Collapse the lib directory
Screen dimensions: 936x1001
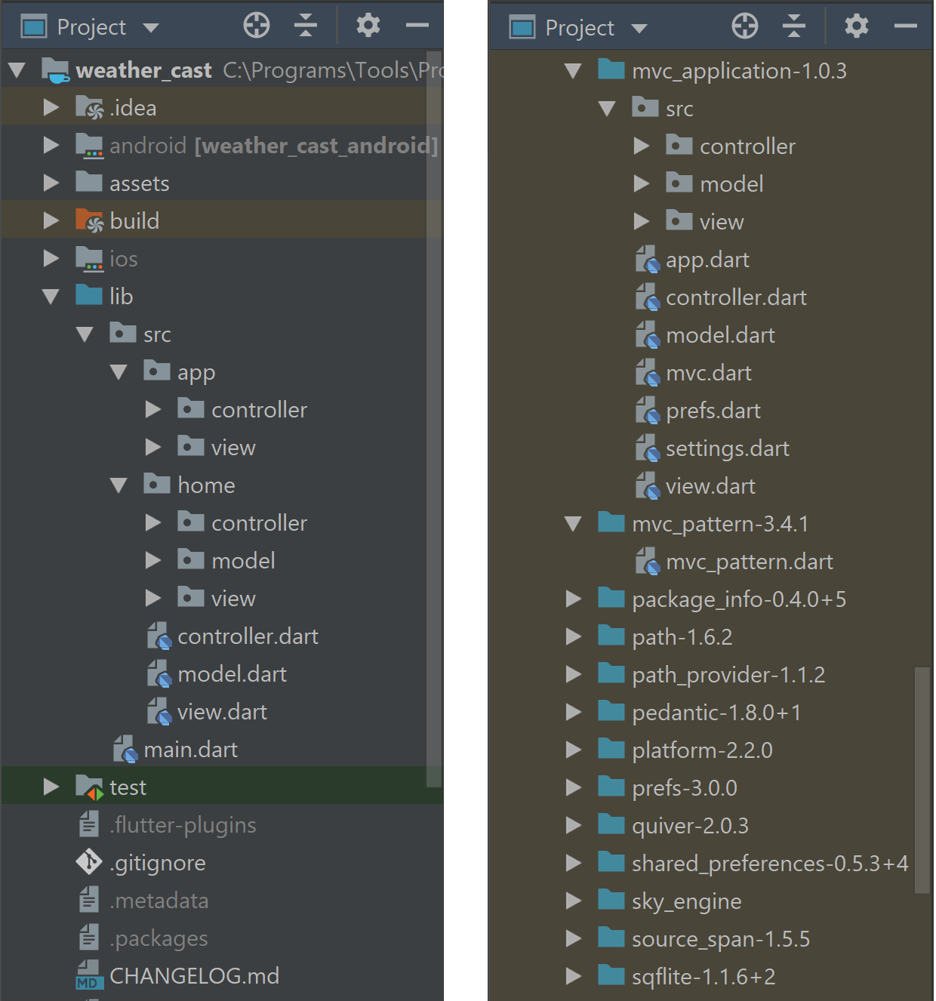tap(51, 296)
